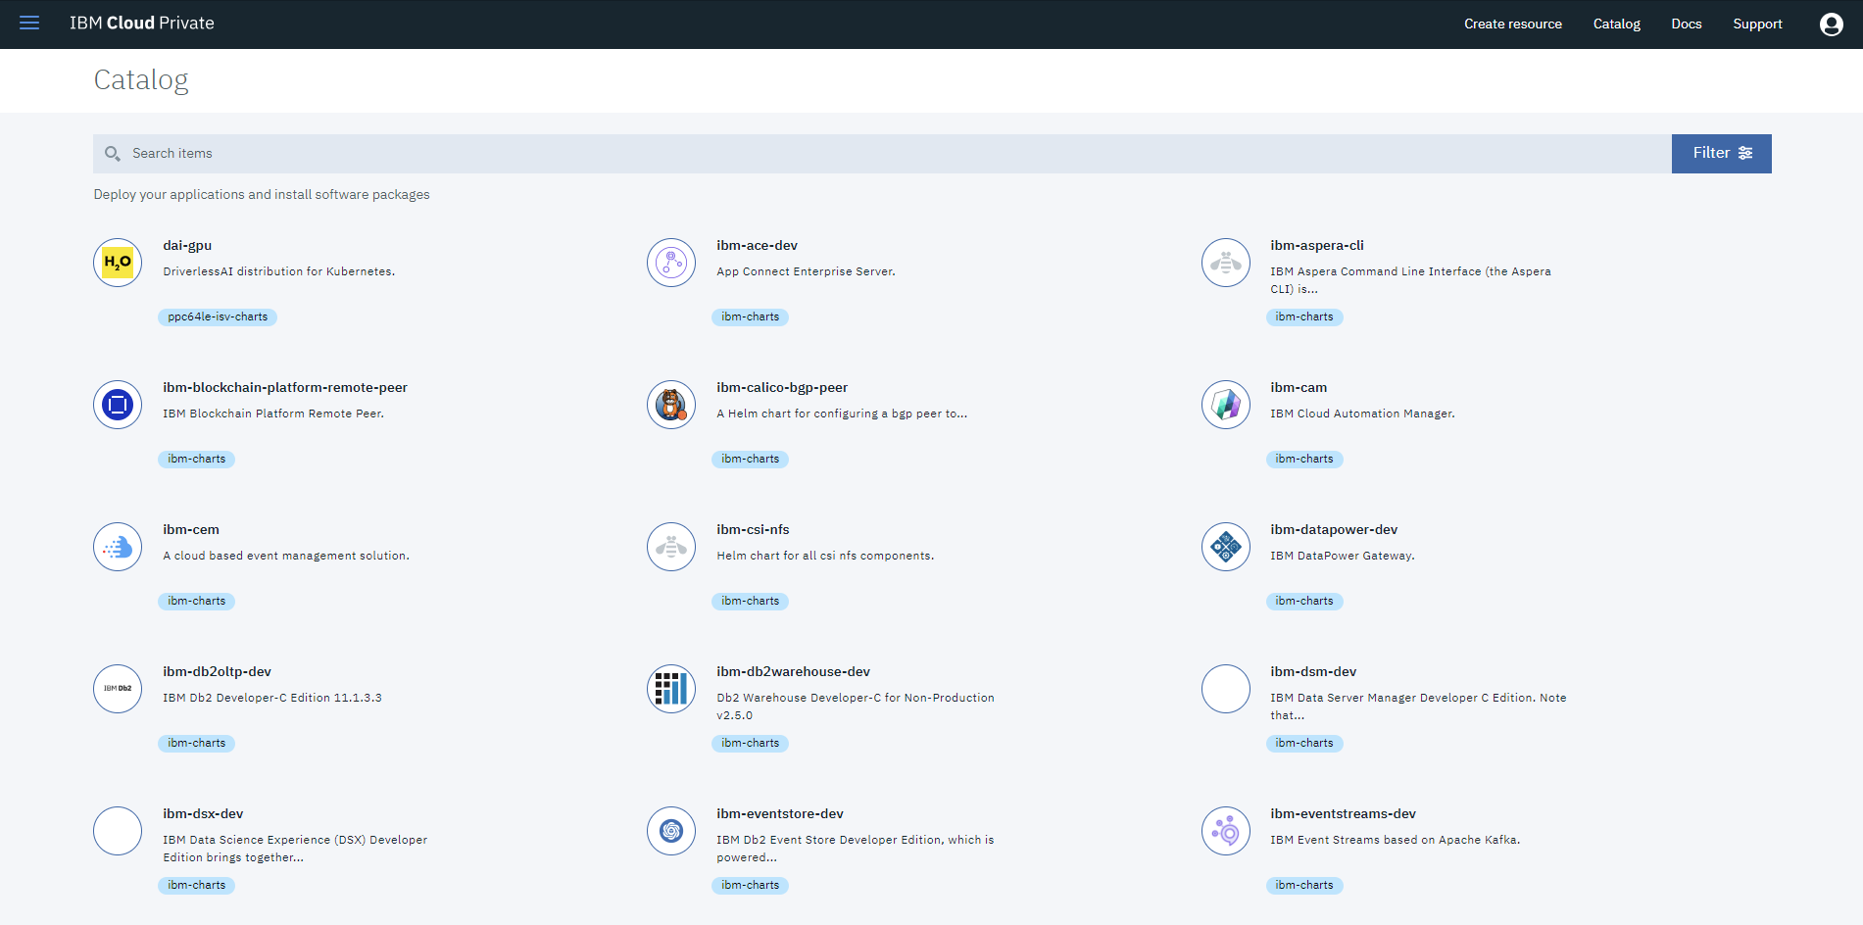
Task: Open the ibm-eventstreams-dev chart title
Action: click(x=1343, y=814)
